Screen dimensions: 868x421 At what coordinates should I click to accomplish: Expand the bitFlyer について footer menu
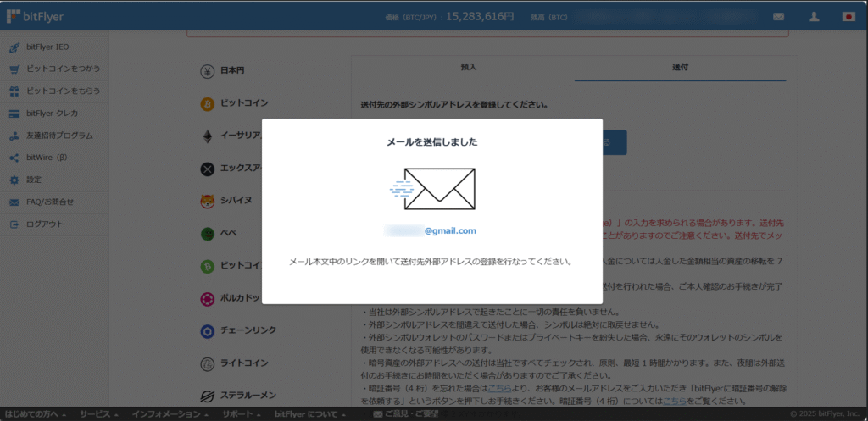pyautogui.click(x=310, y=414)
